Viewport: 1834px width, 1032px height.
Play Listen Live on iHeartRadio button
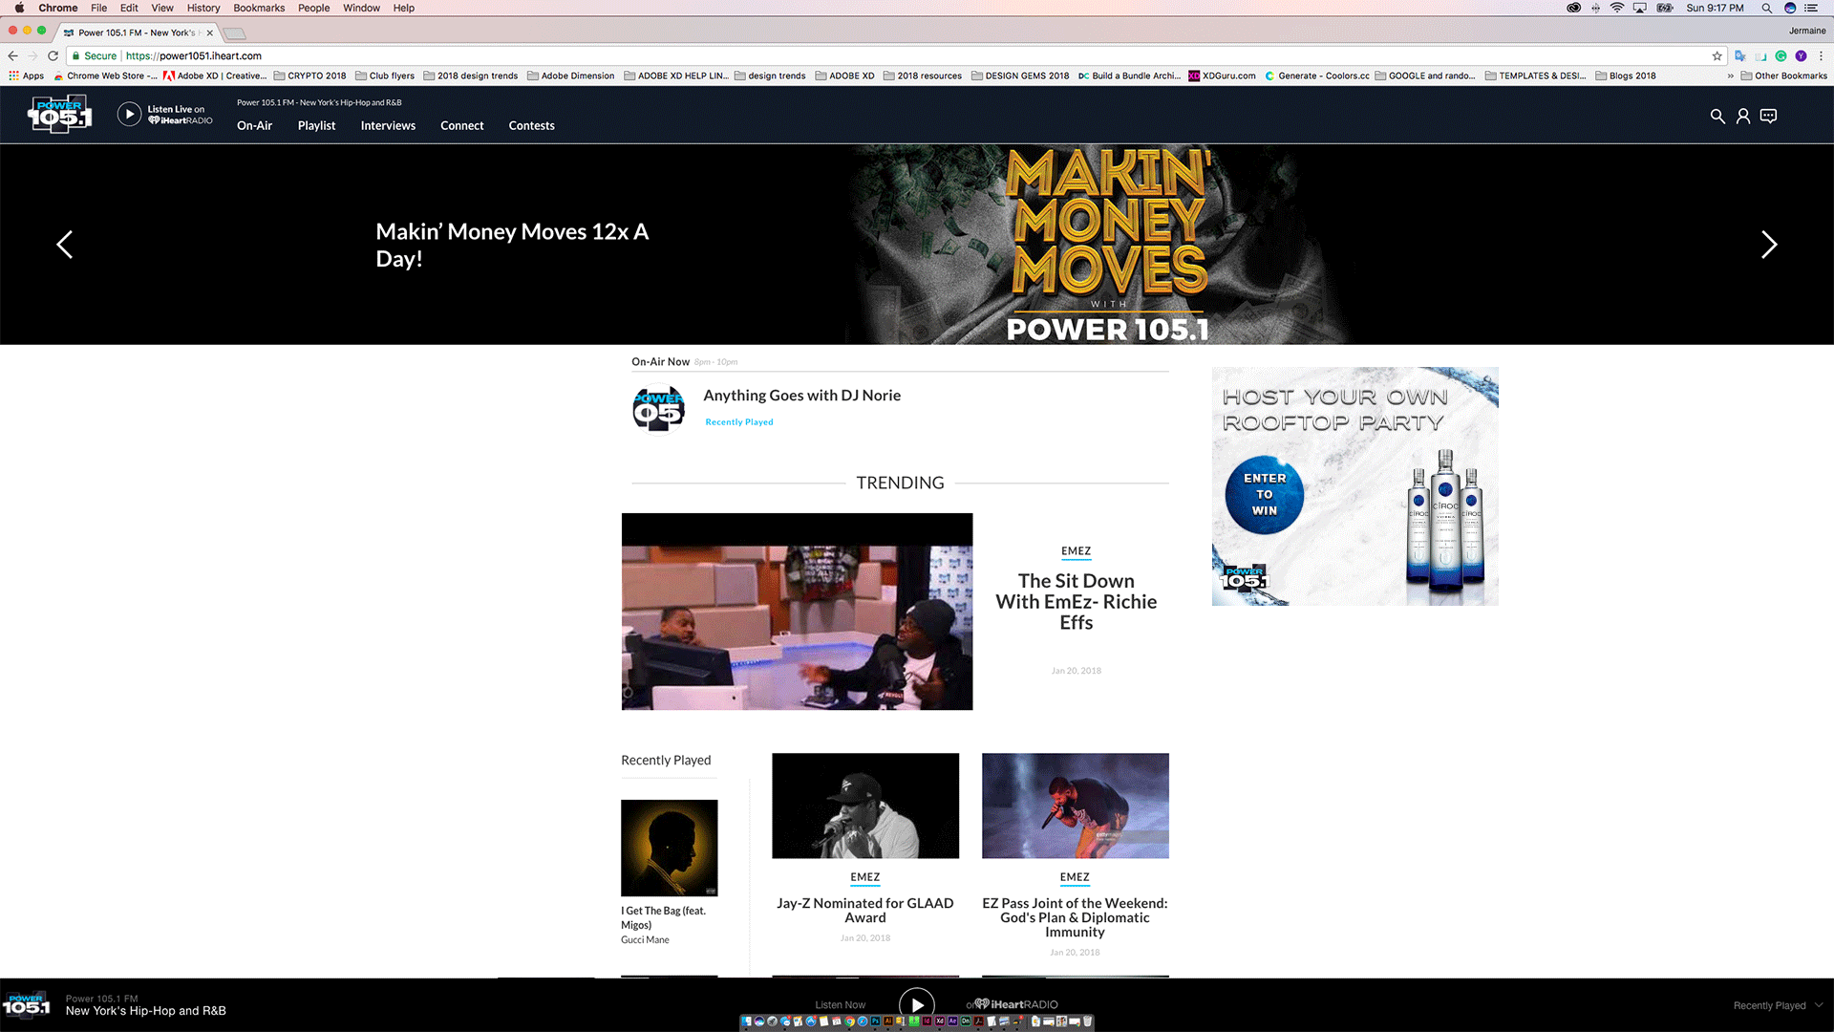129,115
